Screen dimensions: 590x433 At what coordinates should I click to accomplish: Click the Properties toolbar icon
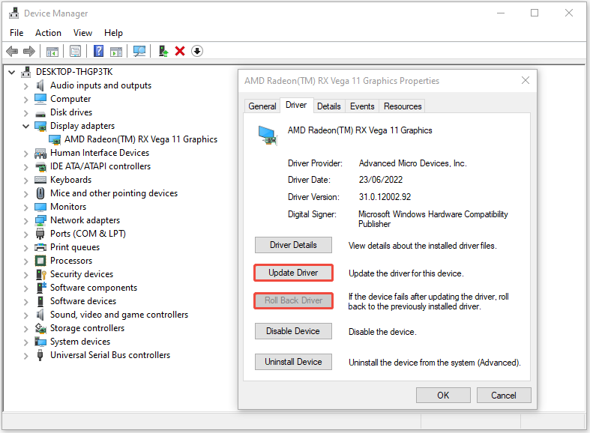tap(75, 51)
